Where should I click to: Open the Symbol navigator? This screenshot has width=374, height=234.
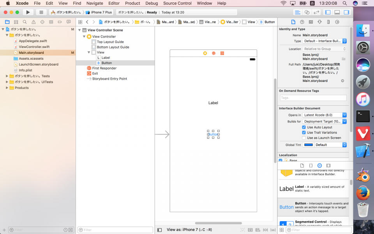pos(16,22)
